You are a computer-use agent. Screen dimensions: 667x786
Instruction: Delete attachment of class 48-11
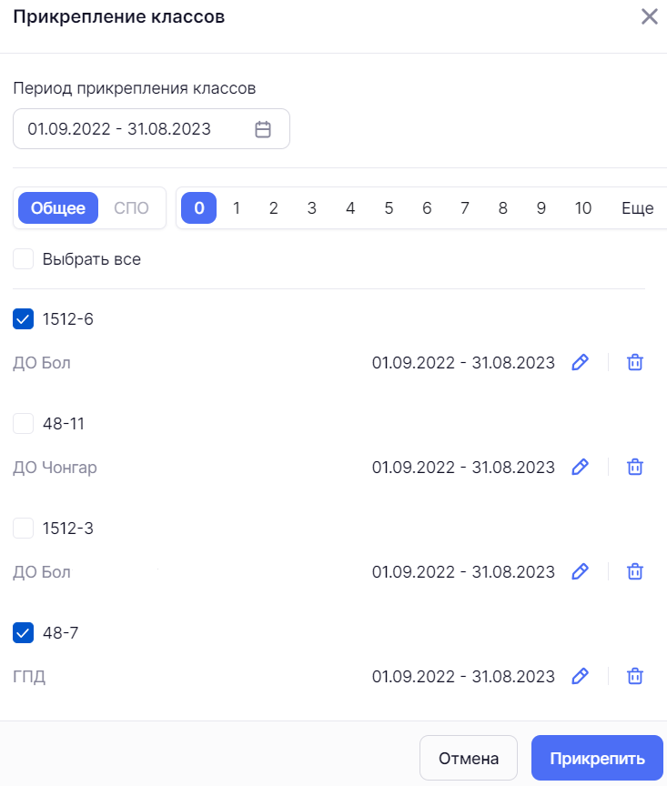click(635, 468)
